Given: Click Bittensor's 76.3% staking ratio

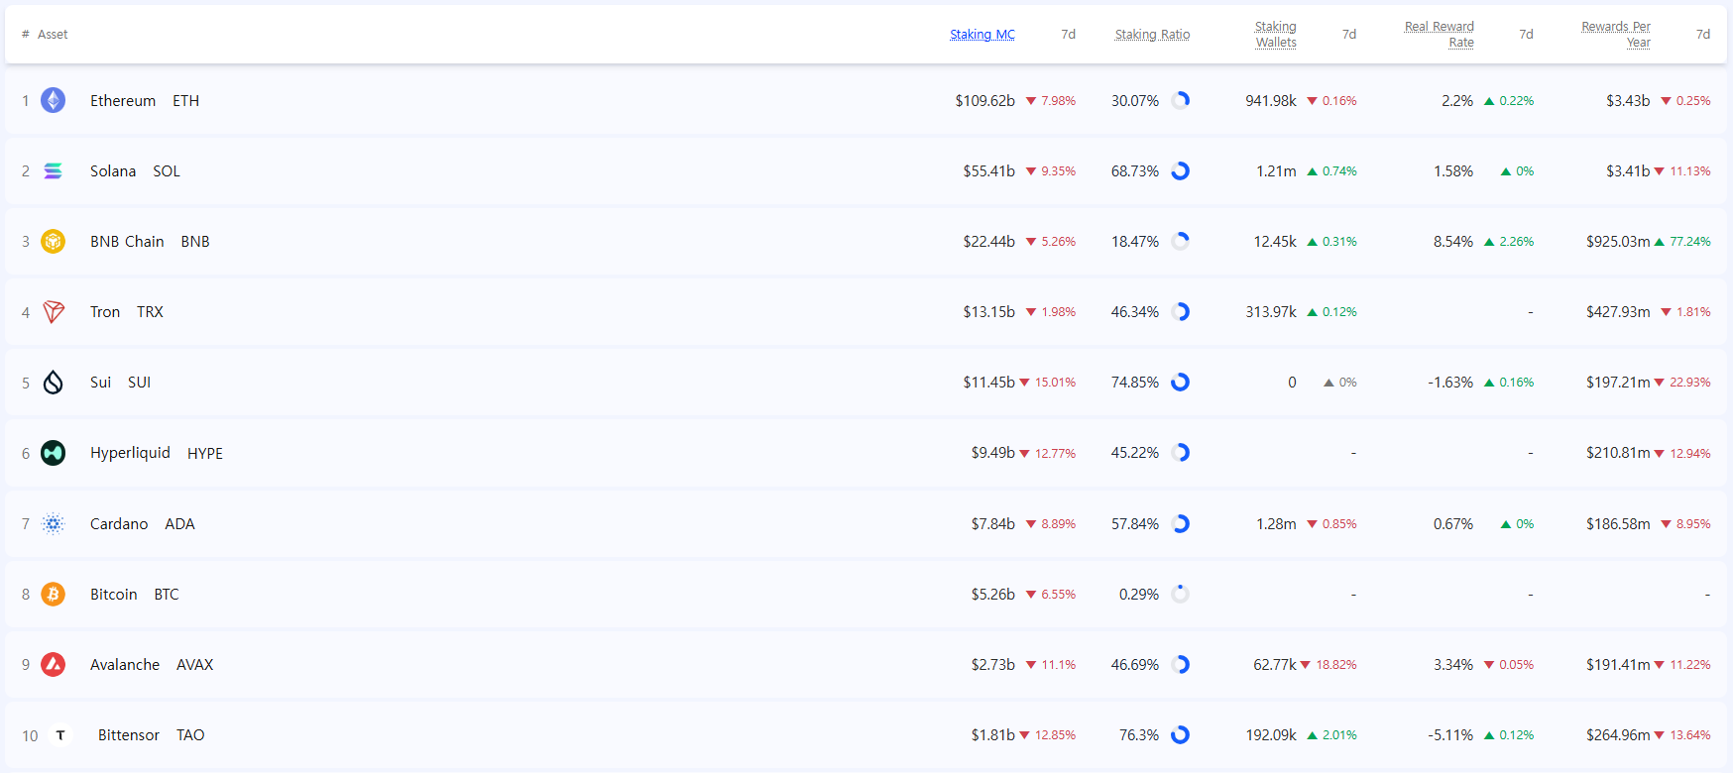Looking at the screenshot, I should [1139, 735].
